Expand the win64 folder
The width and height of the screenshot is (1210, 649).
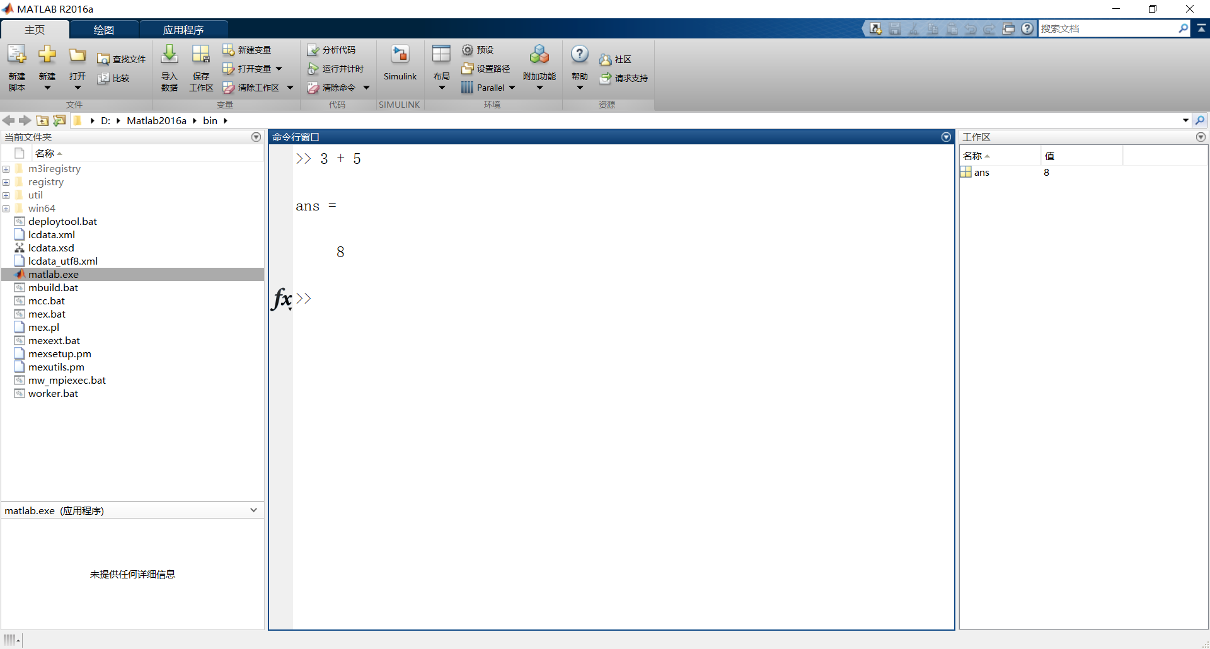pyautogui.click(x=6, y=209)
